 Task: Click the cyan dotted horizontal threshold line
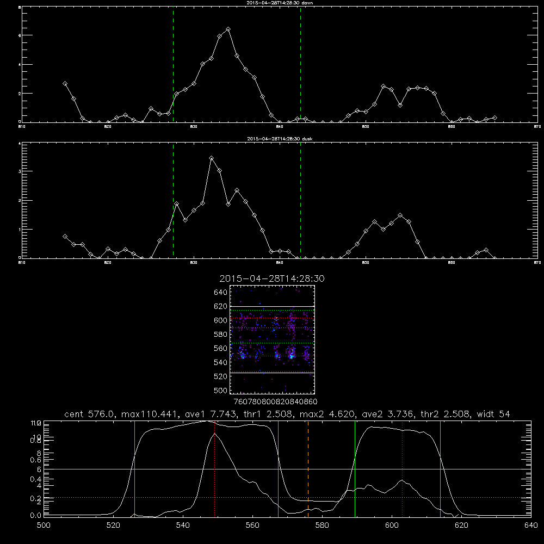tap(287, 498)
